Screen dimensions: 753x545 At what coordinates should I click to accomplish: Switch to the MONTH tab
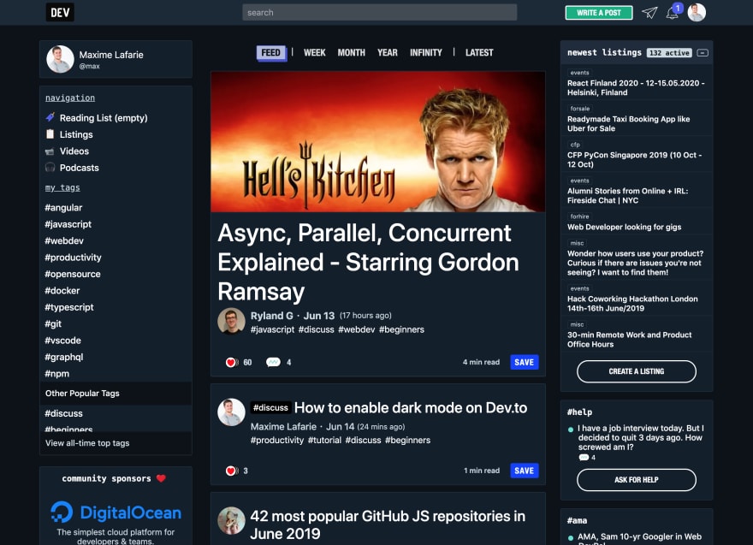pyautogui.click(x=351, y=53)
